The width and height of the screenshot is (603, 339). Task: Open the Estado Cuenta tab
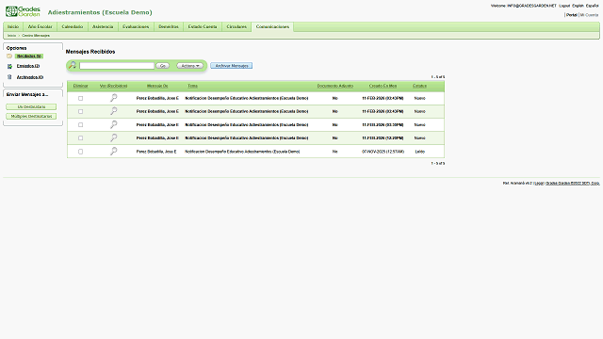(x=203, y=26)
